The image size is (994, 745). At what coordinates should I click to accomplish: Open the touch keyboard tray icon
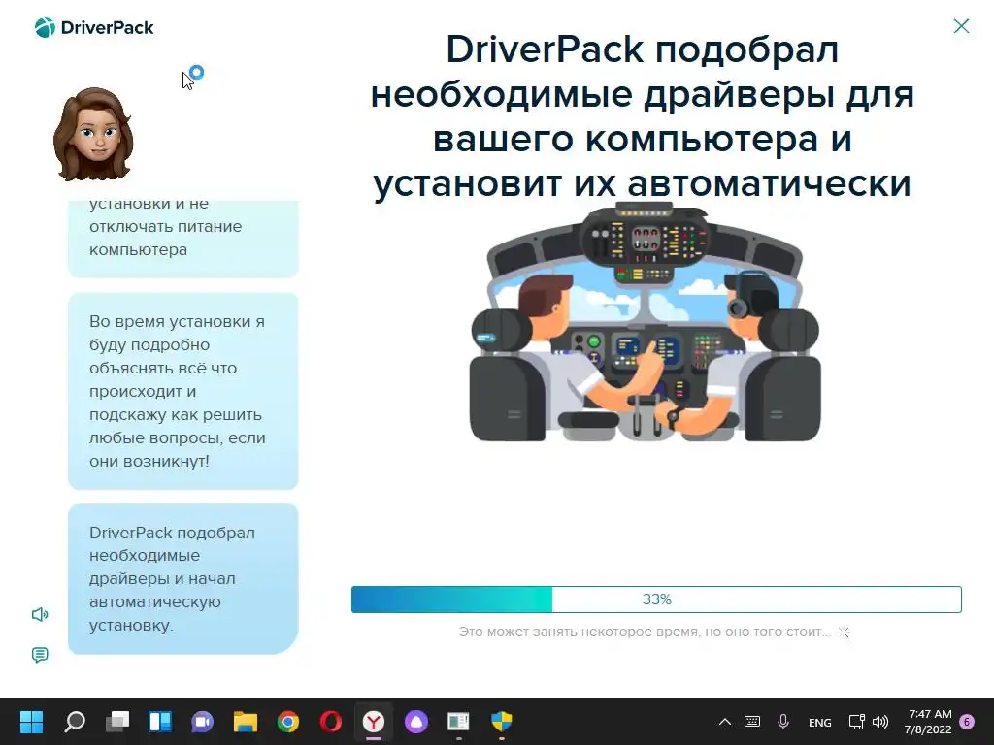(752, 722)
